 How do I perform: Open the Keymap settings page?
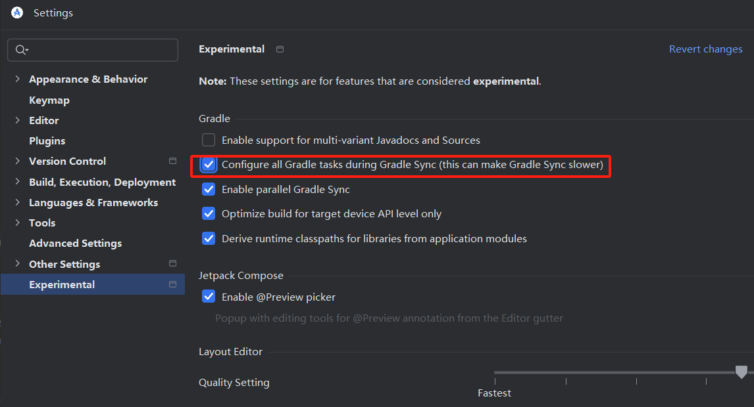pyautogui.click(x=49, y=100)
